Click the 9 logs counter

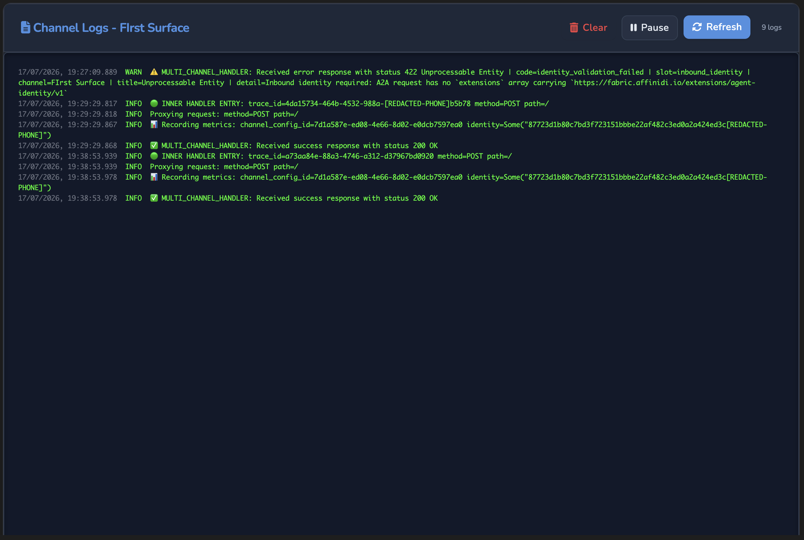[x=771, y=27]
